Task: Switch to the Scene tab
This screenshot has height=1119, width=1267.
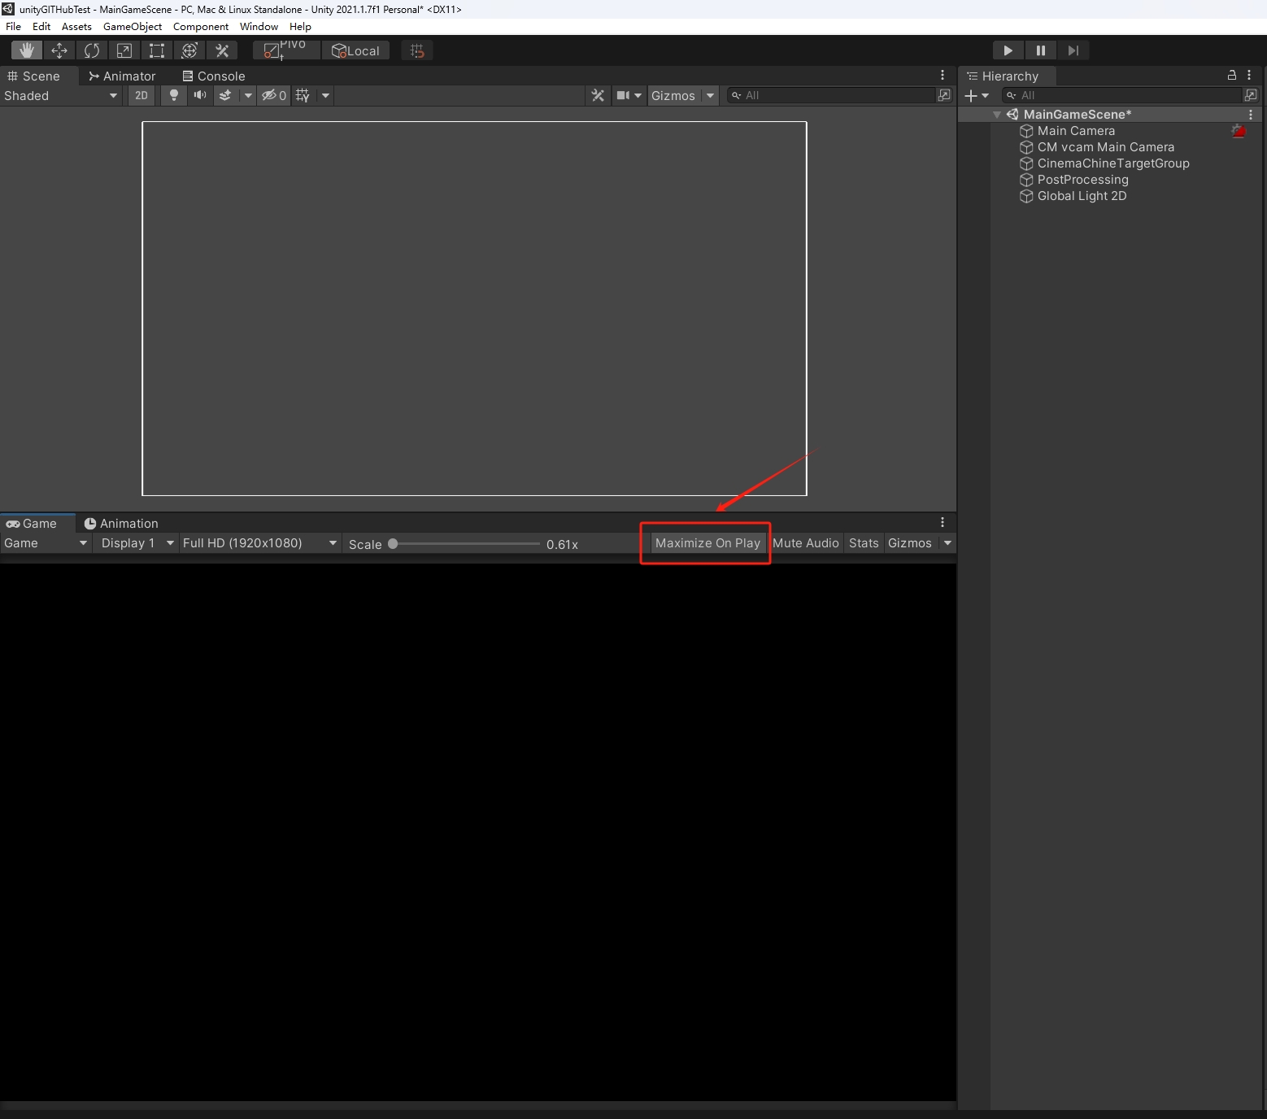Action: (x=34, y=76)
